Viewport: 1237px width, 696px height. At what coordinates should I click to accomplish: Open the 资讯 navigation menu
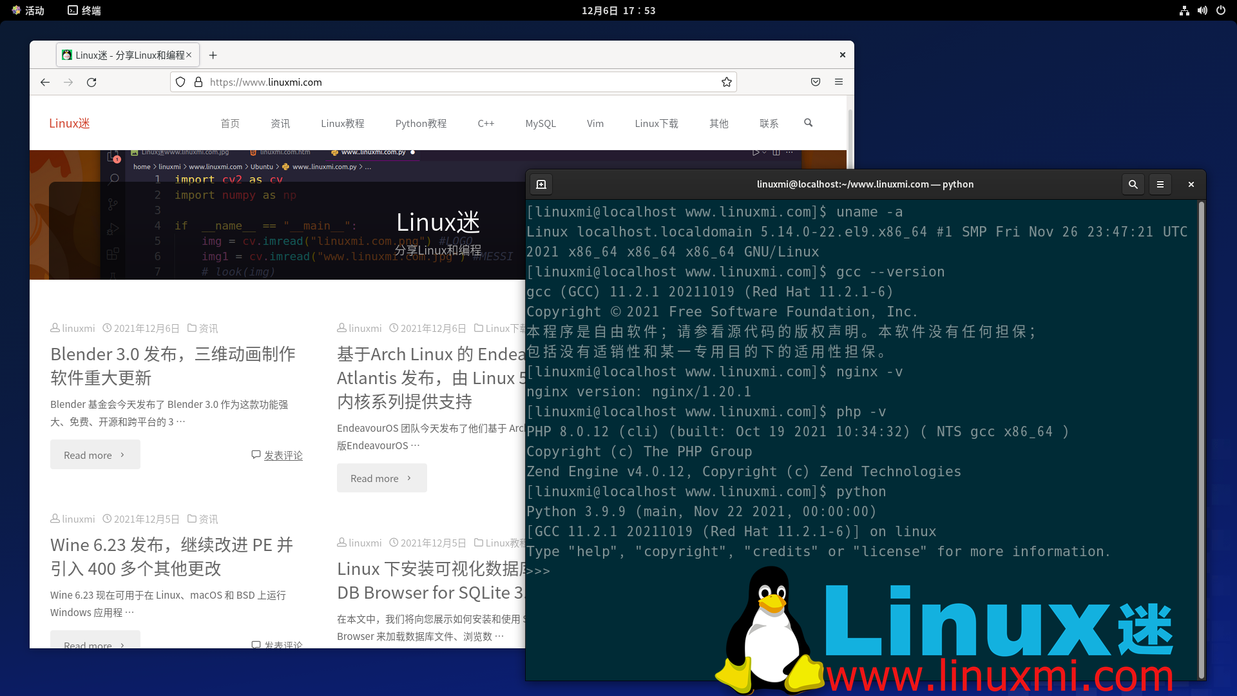[x=280, y=123]
